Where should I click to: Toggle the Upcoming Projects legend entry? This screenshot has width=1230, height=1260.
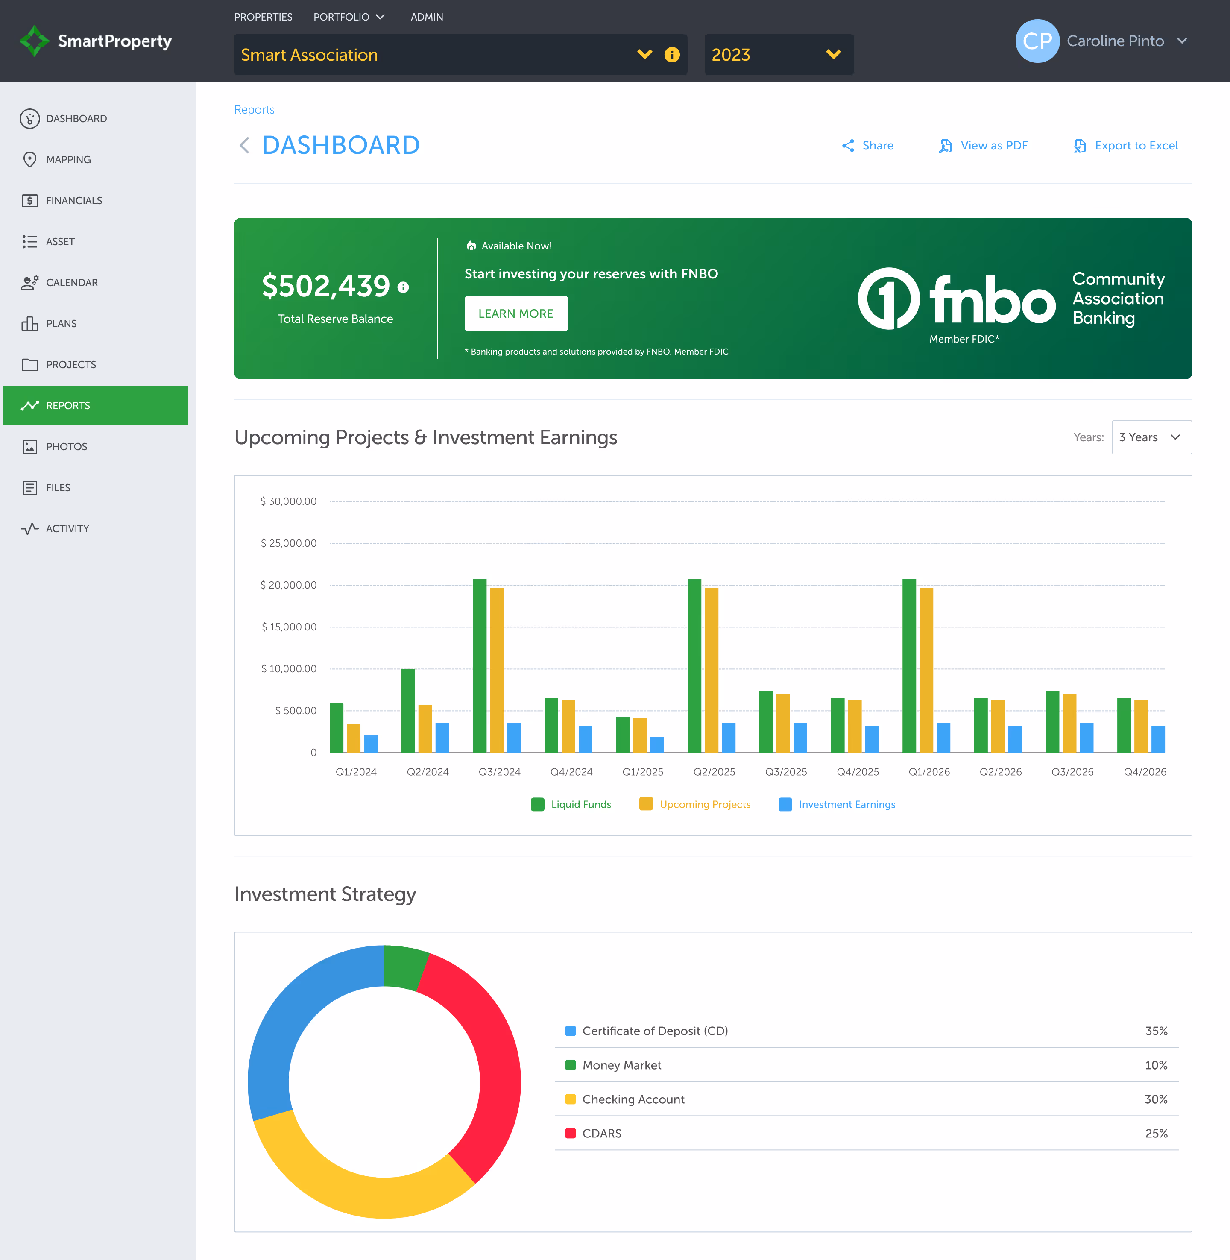pos(694,804)
